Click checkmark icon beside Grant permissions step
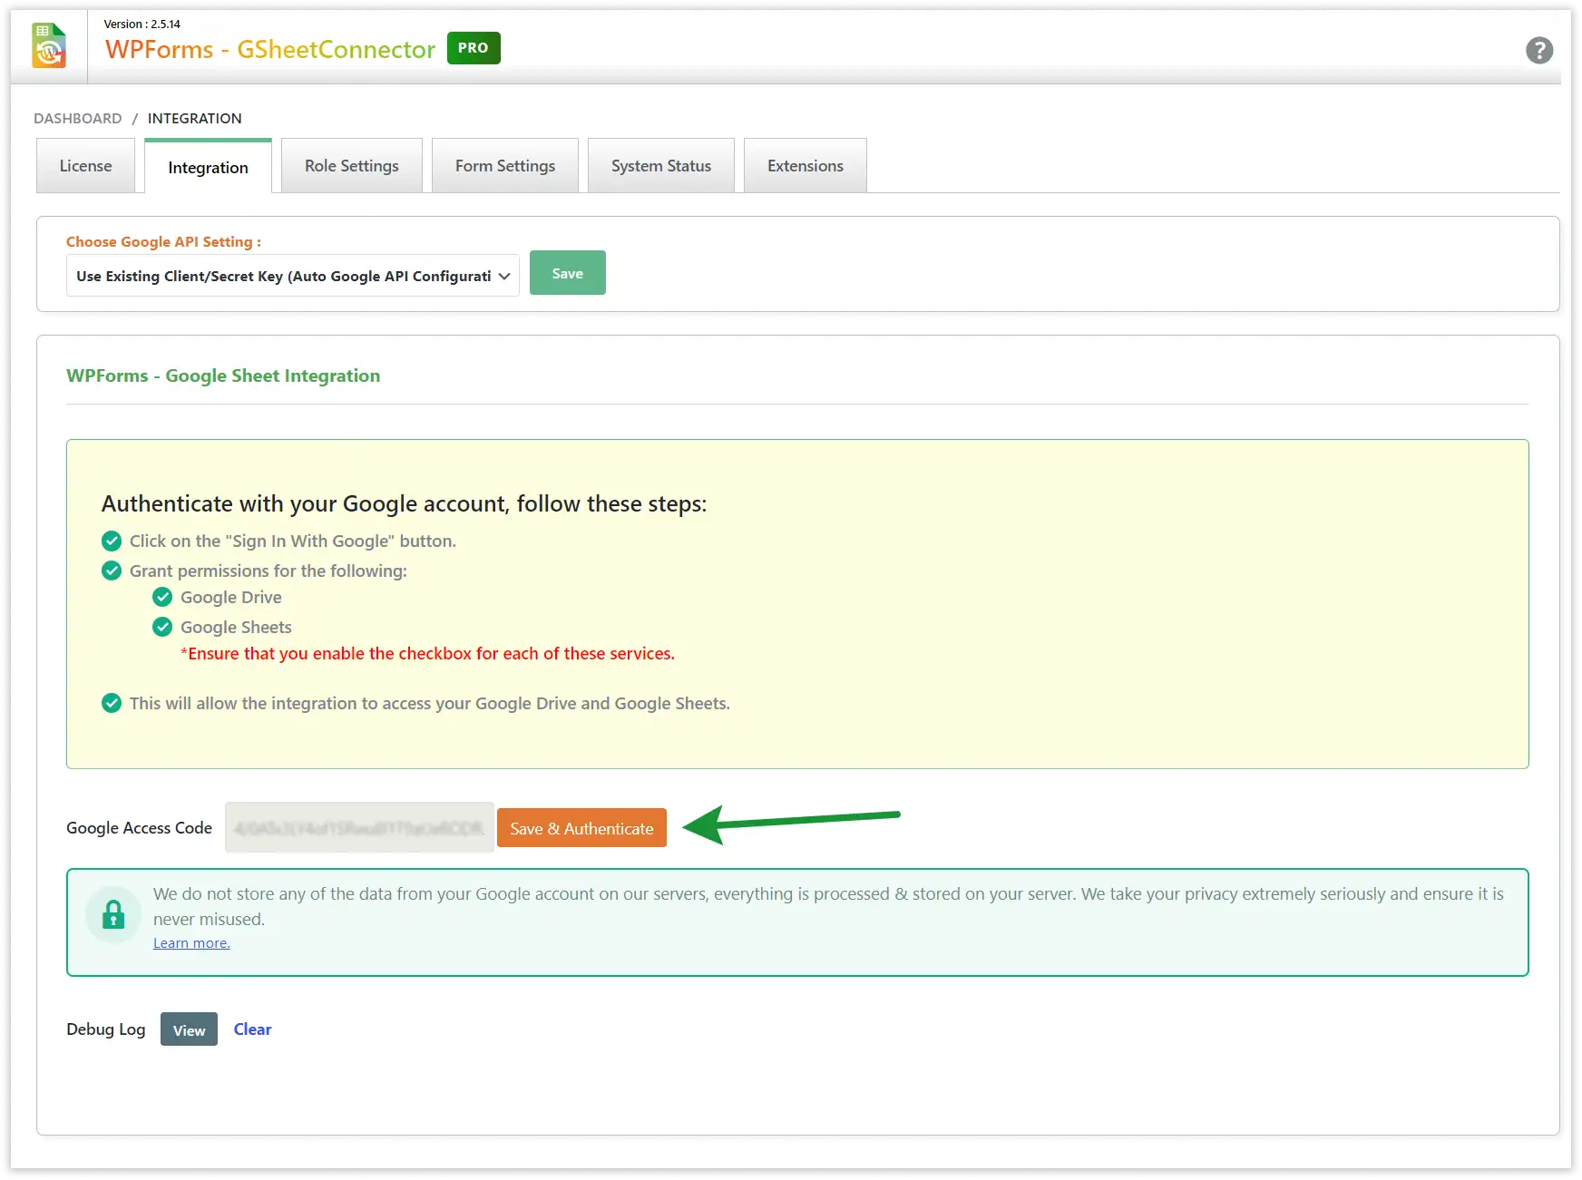Screen dimensions: 1582x1180 point(112,570)
